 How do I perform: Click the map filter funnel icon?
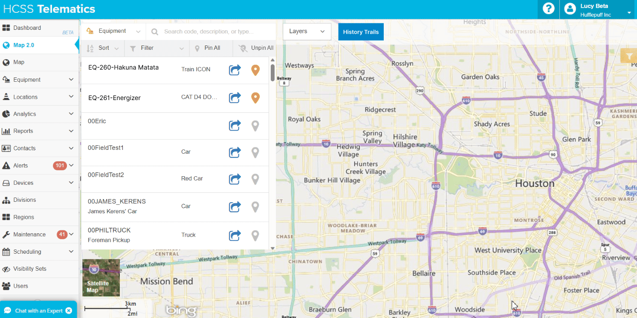[x=629, y=55]
